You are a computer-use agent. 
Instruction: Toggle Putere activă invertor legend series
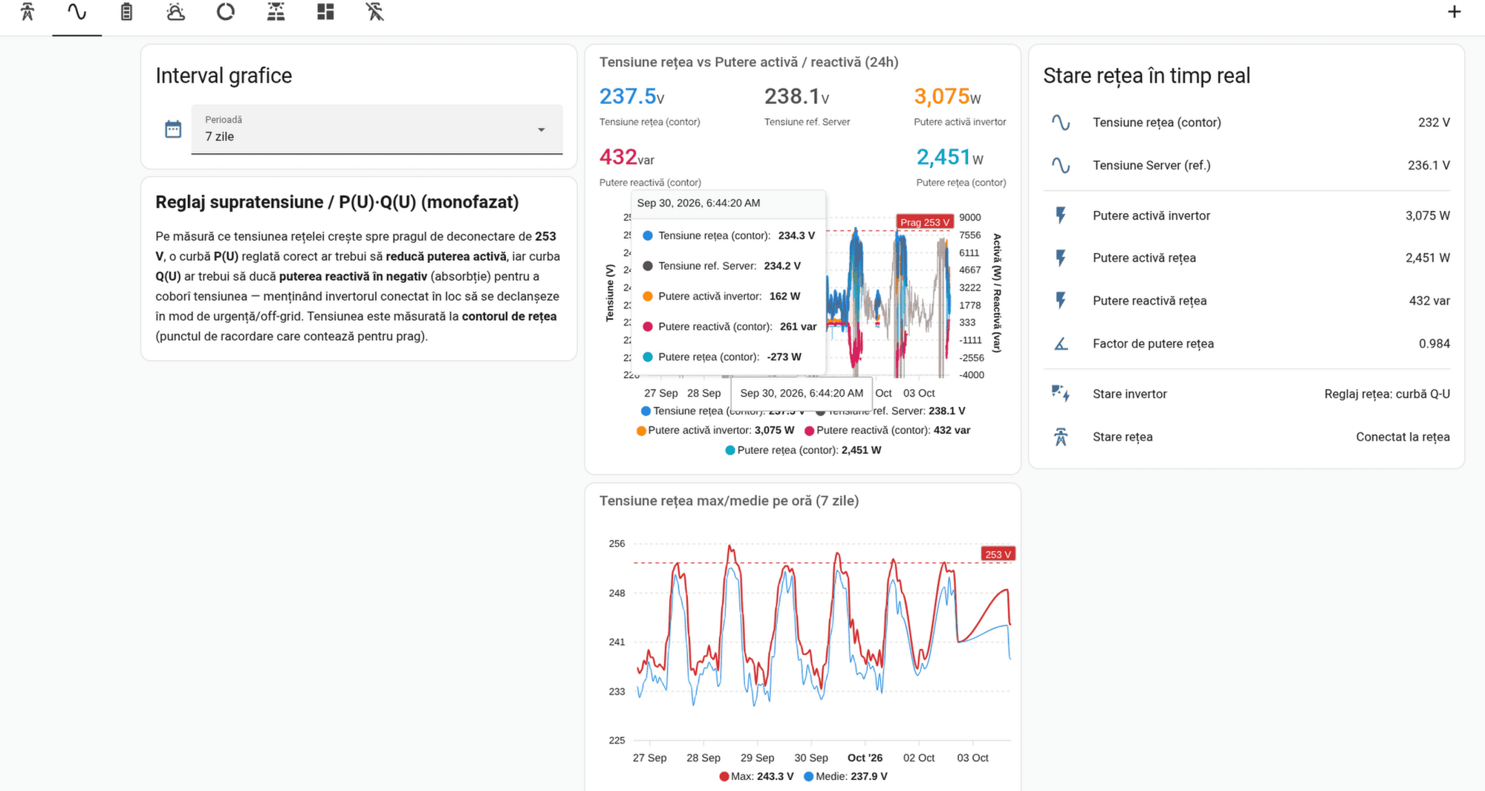[x=715, y=430]
